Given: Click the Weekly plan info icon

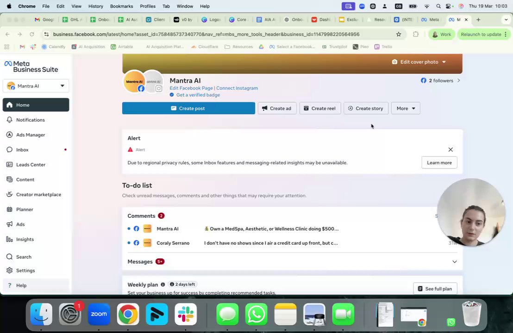Looking at the screenshot, I should [x=163, y=284].
